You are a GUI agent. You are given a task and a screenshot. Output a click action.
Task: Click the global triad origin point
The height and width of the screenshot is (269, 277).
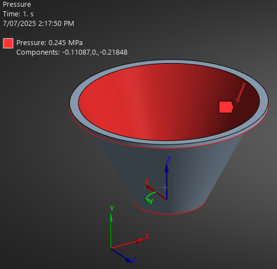[111, 248]
